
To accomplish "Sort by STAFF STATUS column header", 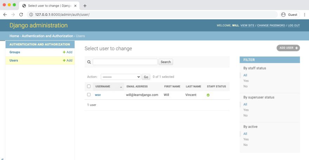I will [216, 86].
